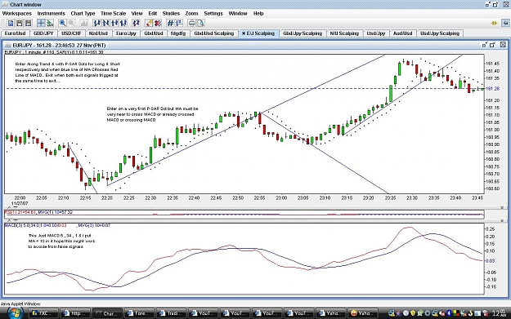This screenshot has width=511, height=319.
Task: Click the third workspace layout icon in the toolbar
Action: pos(29,23)
